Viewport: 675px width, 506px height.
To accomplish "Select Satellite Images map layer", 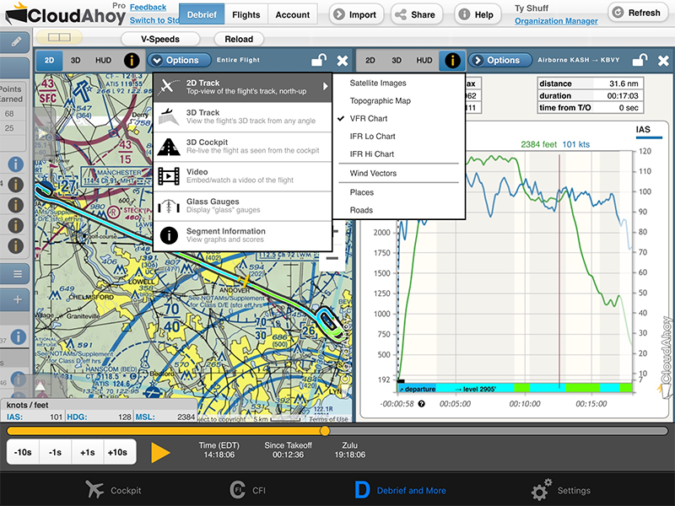I will point(377,83).
